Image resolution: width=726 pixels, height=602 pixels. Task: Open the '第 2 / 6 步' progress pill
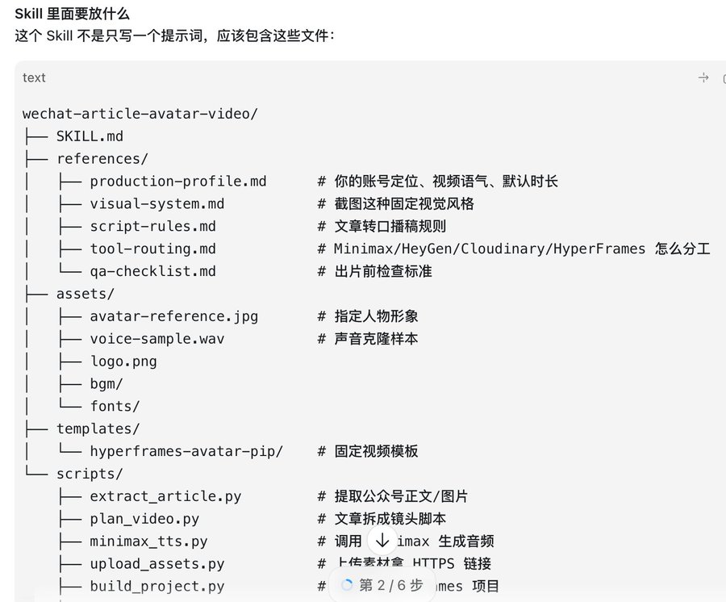coord(382,585)
